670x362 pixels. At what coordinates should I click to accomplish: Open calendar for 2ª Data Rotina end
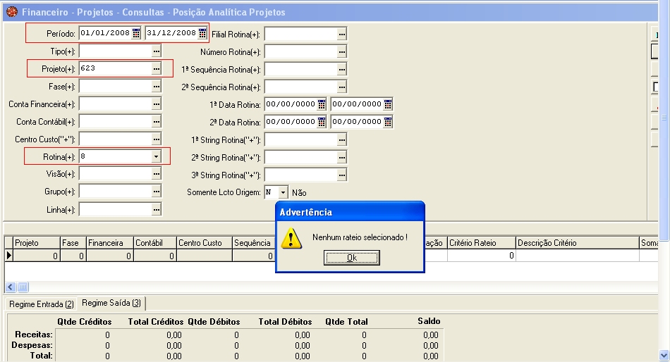coord(388,122)
